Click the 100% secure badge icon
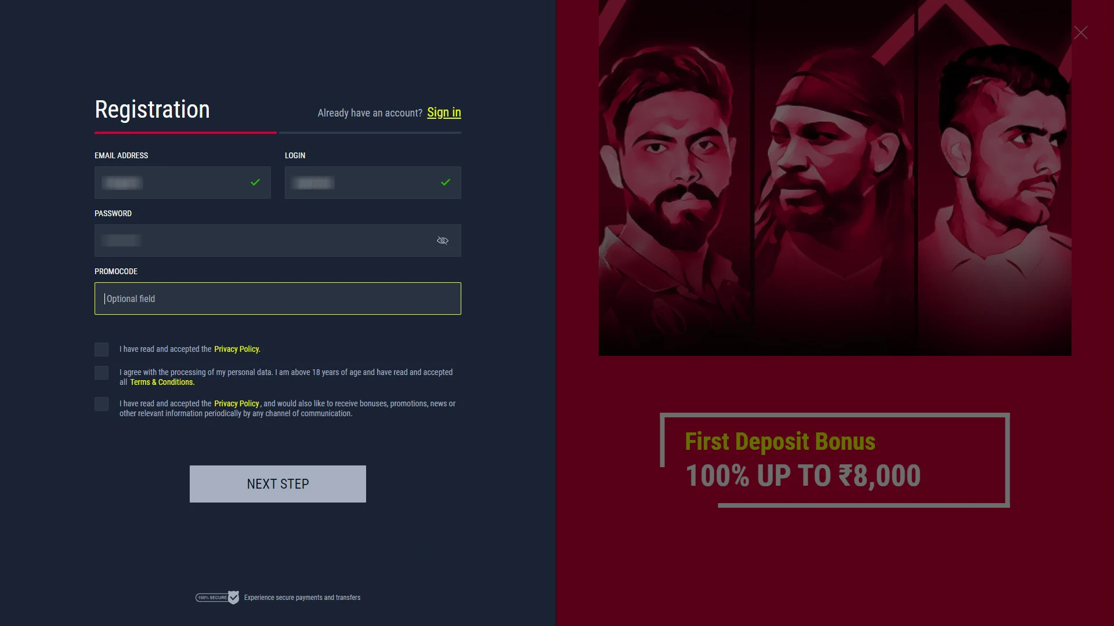Image resolution: width=1114 pixels, height=626 pixels. point(218,598)
